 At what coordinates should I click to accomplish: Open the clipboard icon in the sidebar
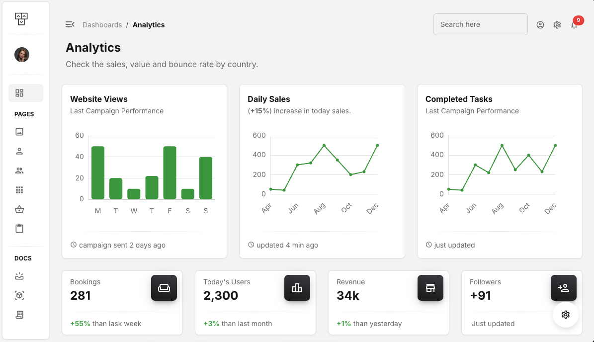pyautogui.click(x=19, y=228)
